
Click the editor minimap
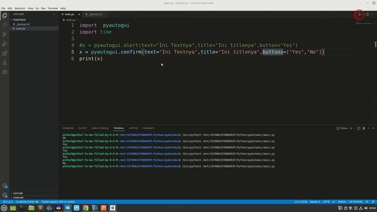click(x=364, y=24)
